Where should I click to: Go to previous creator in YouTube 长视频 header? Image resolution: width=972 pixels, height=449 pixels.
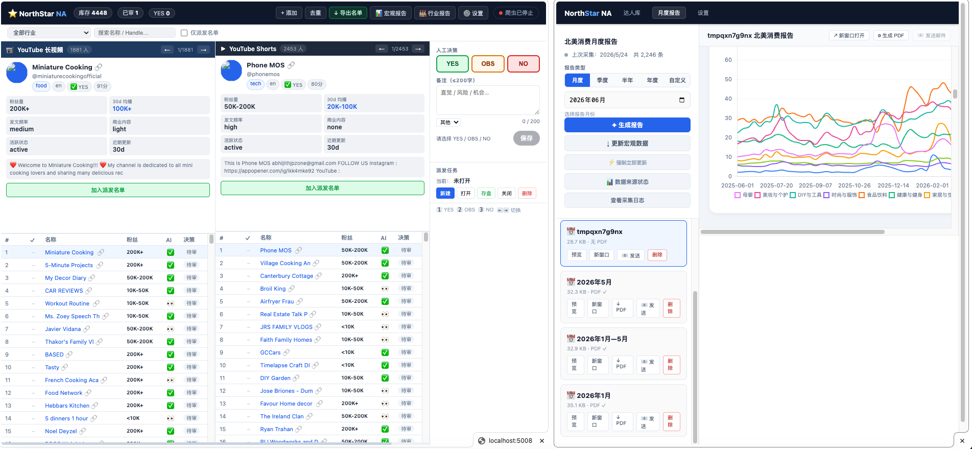167,50
